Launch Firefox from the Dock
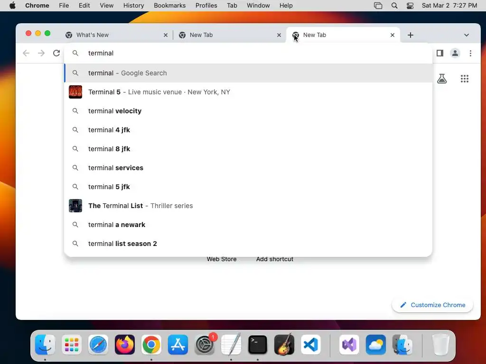 point(125,345)
